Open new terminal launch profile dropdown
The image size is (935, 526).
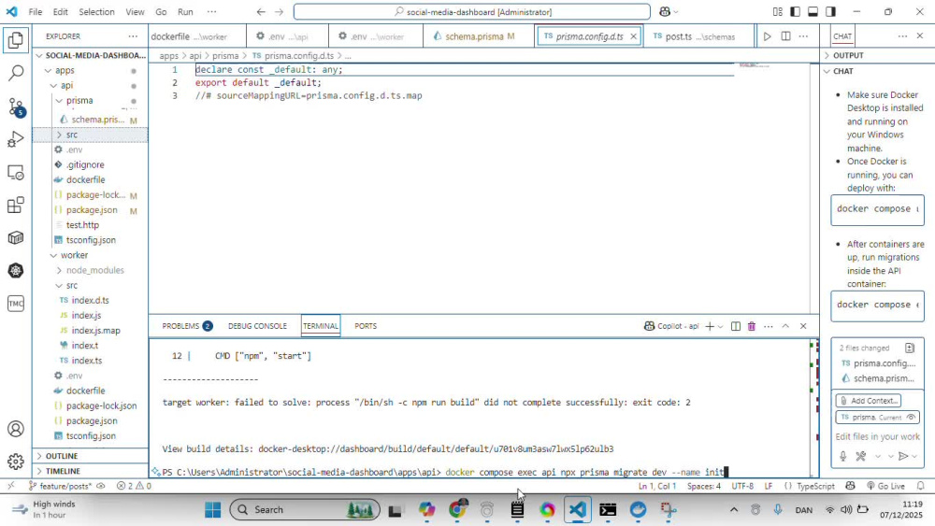point(720,326)
